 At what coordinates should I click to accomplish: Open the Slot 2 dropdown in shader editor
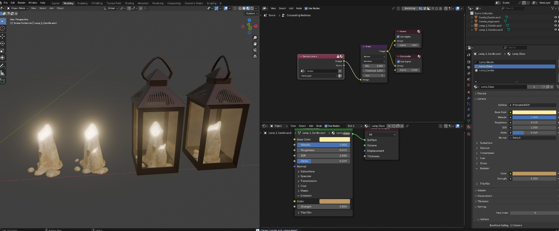[354, 126]
